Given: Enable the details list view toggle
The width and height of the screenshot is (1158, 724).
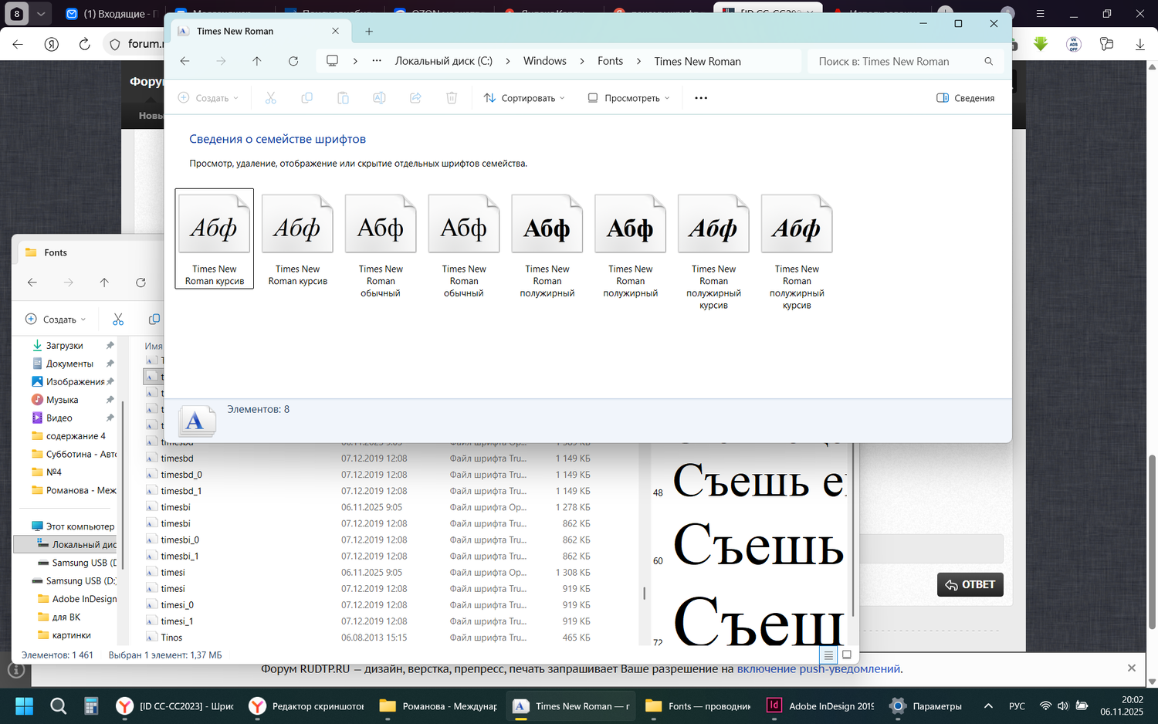Looking at the screenshot, I should pos(828,655).
